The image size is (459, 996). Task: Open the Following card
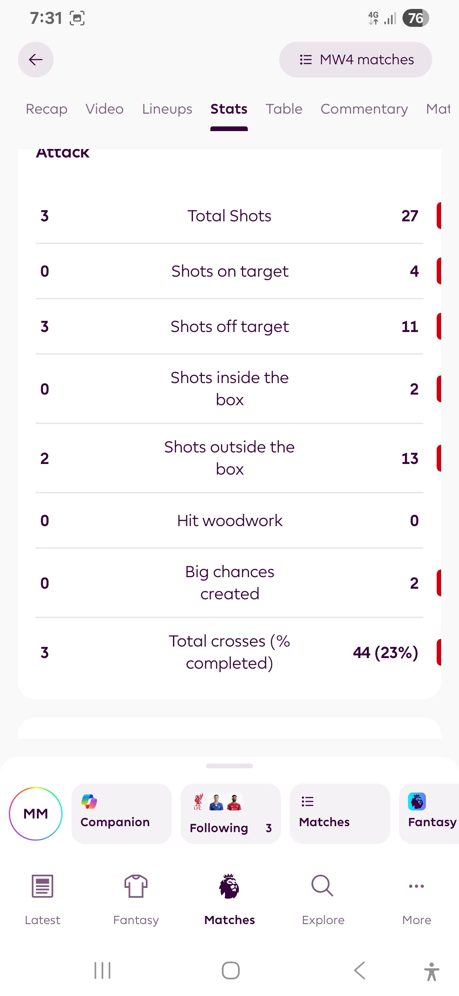tap(231, 813)
